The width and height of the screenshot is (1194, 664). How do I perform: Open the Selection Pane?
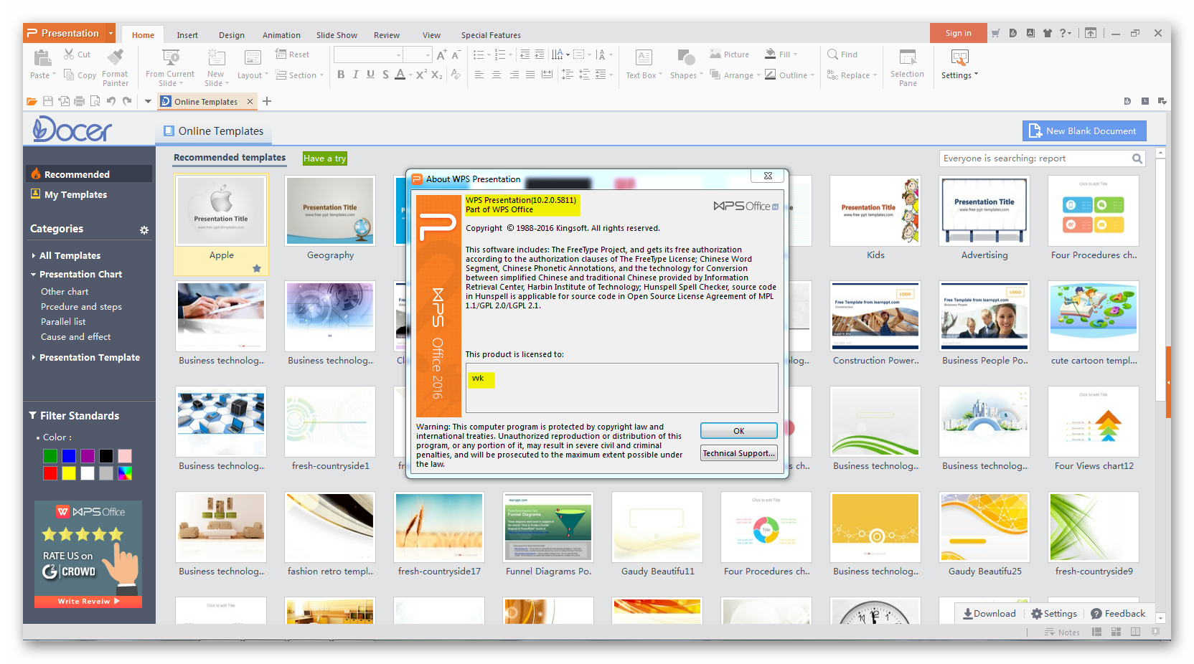(908, 67)
